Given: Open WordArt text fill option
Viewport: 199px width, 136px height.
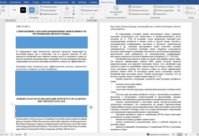Looking at the screenshot, I should [74, 7].
